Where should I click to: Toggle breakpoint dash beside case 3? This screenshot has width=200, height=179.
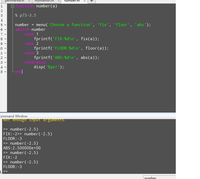tap(5, 53)
